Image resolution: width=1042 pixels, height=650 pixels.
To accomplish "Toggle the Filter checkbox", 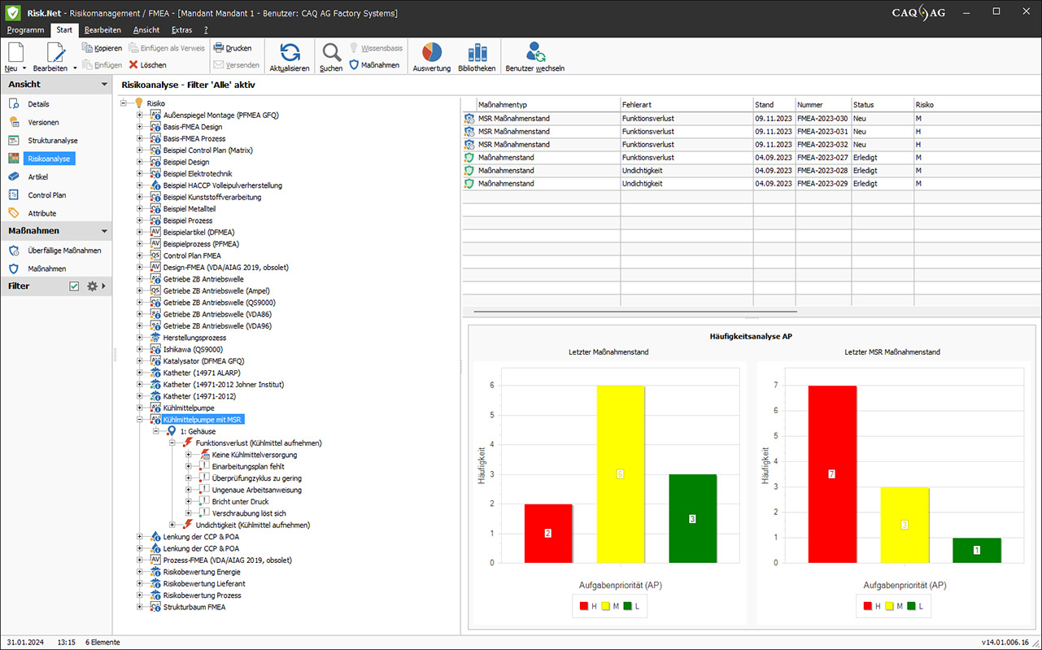I will 74,286.
